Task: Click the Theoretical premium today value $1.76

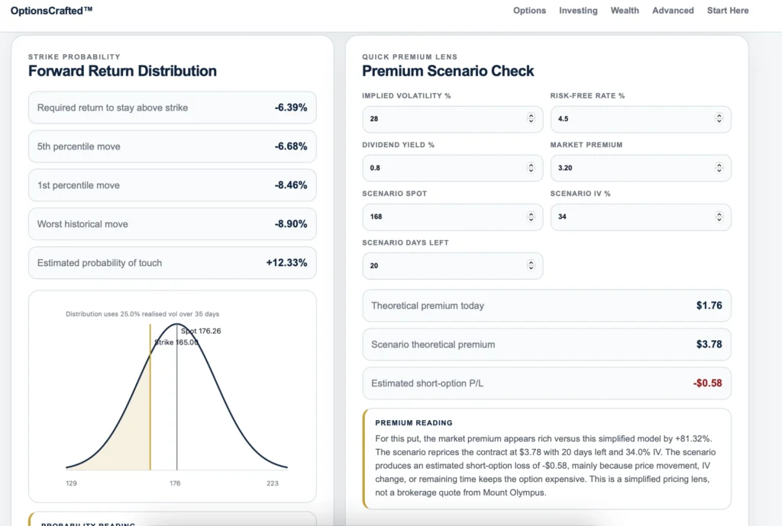Action: [x=709, y=306]
